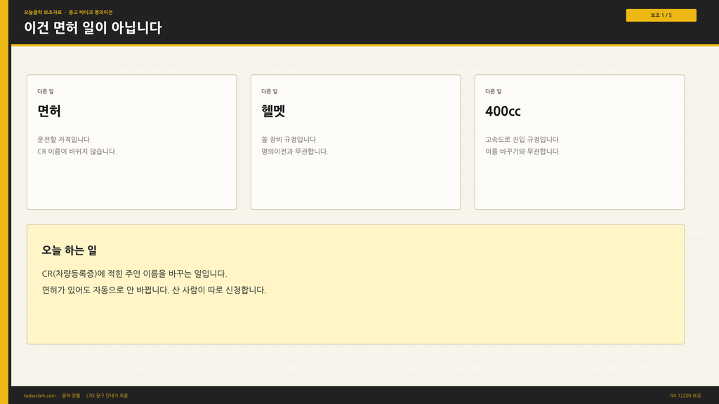719x404 pixels.
Task: Select the '면허' card
Action: tap(131, 142)
